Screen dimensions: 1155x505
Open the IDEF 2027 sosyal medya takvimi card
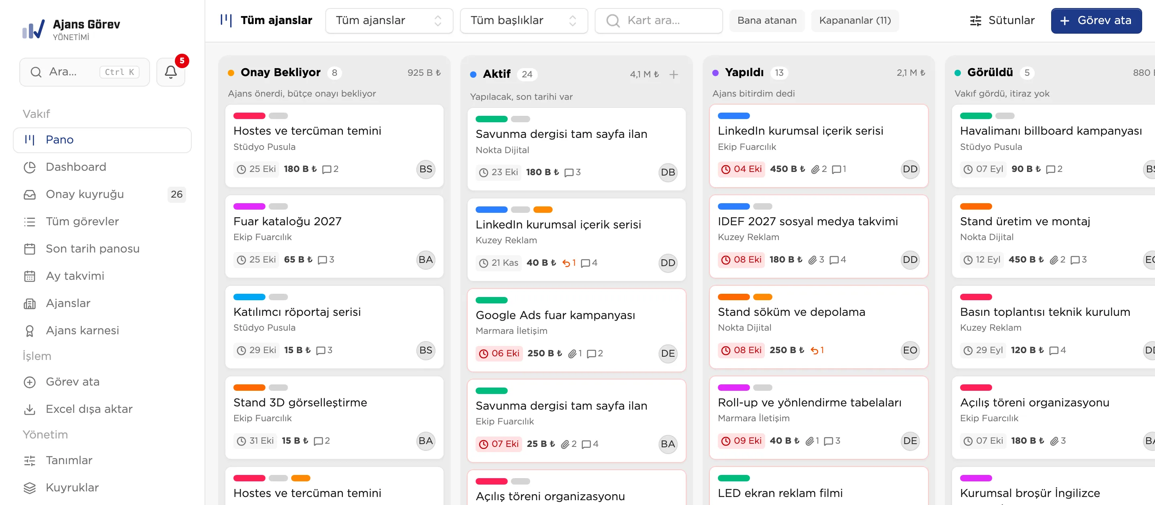818,236
